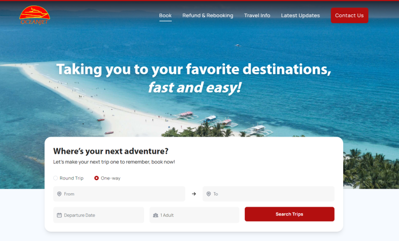Click the calendar icon in Departure Date
Screen dimensions: 399x241
(59, 215)
